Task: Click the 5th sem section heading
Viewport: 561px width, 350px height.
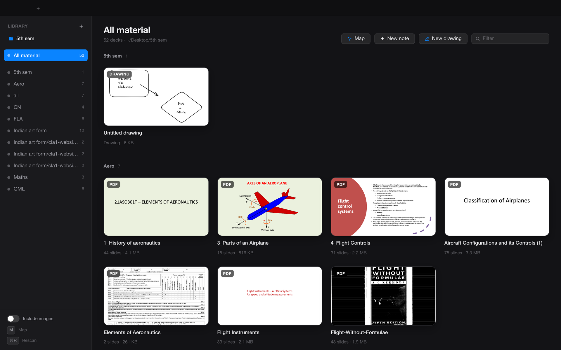Action: tap(112, 56)
